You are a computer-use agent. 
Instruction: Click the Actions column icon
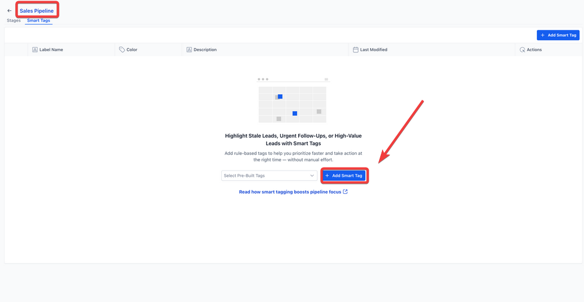522,50
